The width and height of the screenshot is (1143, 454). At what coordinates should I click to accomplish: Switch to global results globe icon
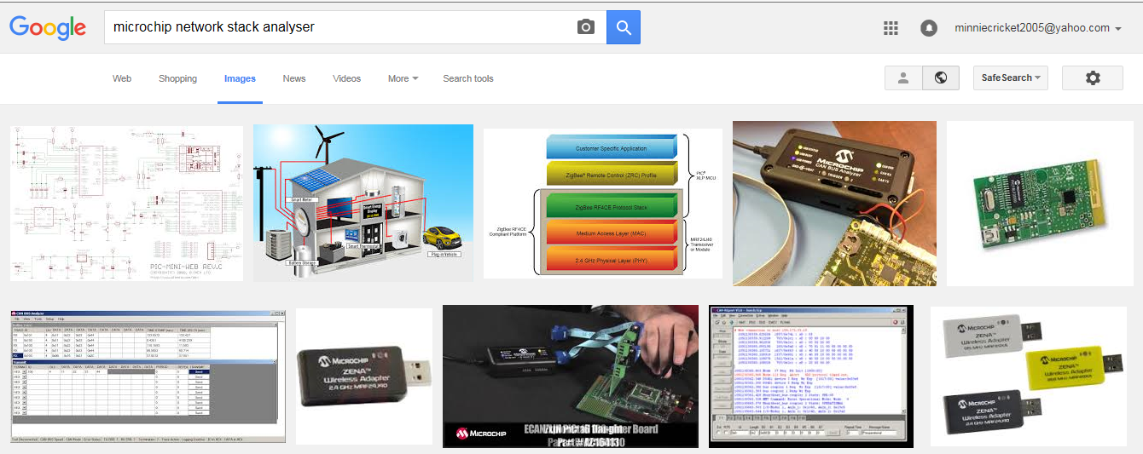tap(941, 78)
